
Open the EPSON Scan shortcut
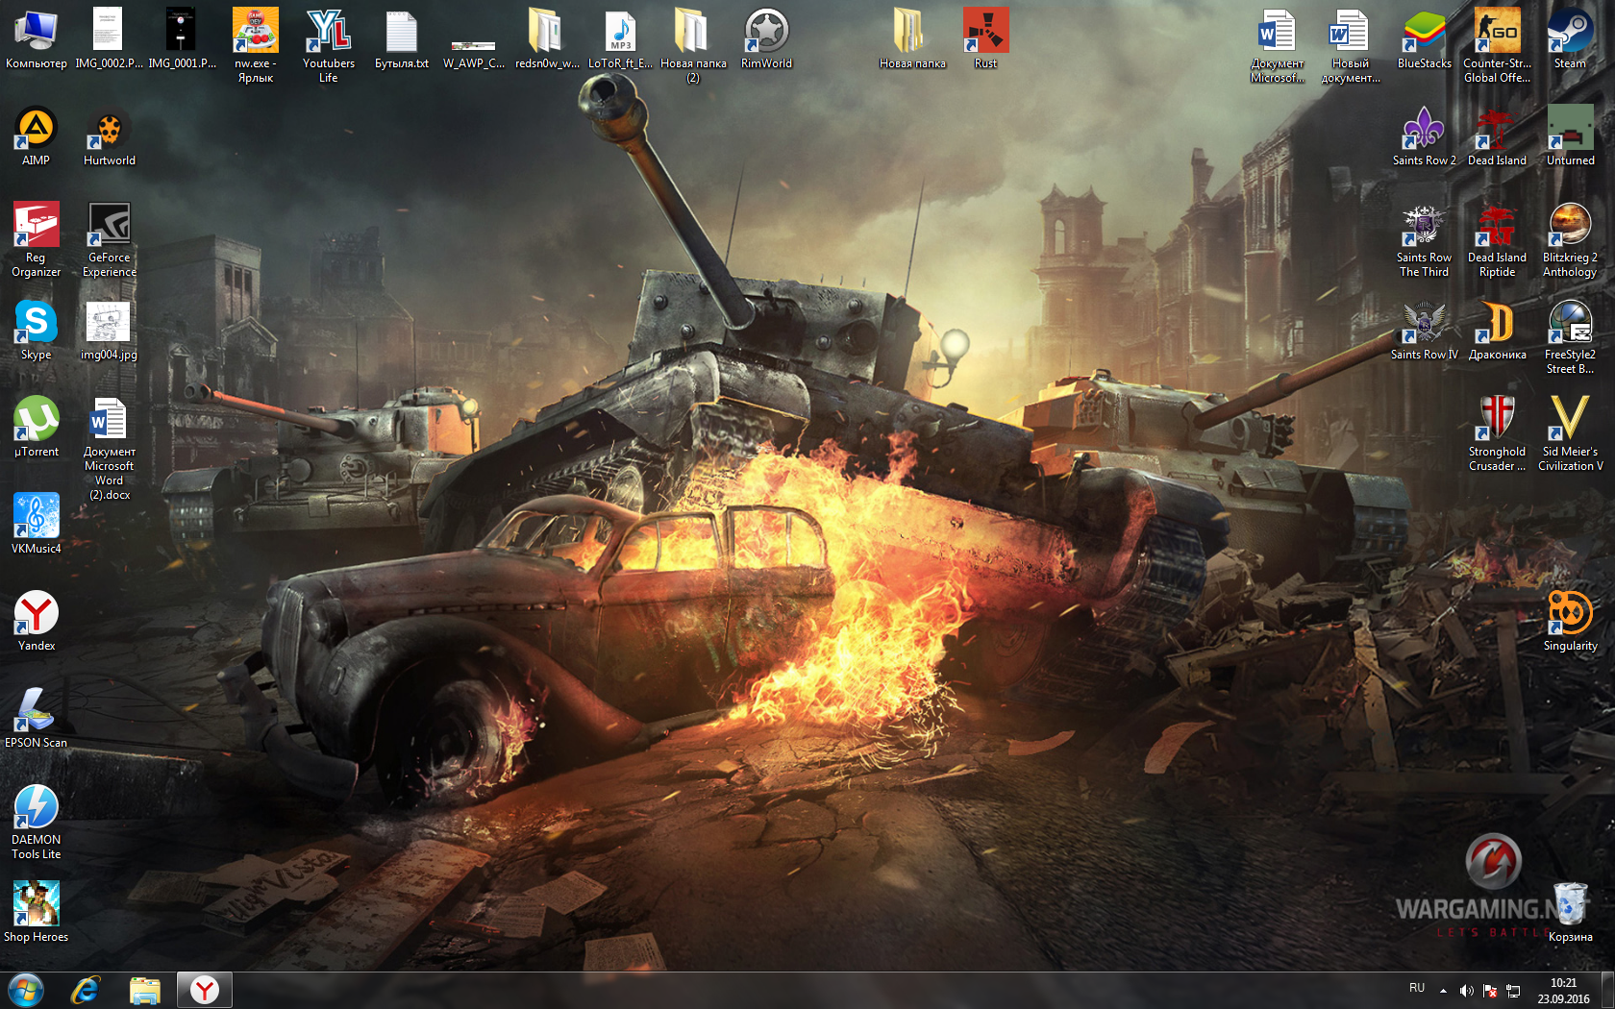37,718
